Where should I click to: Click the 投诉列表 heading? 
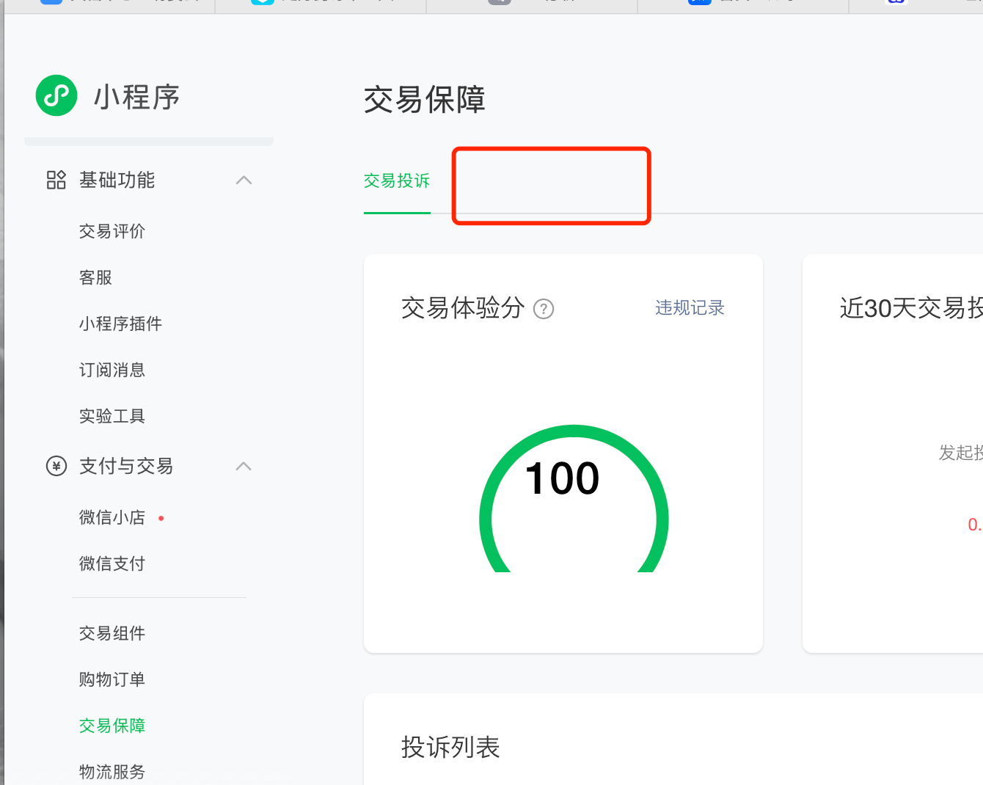[x=450, y=748]
